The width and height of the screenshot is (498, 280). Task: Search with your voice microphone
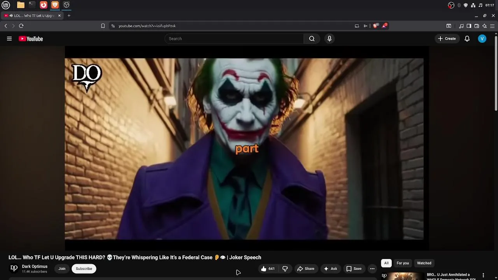pos(330,38)
